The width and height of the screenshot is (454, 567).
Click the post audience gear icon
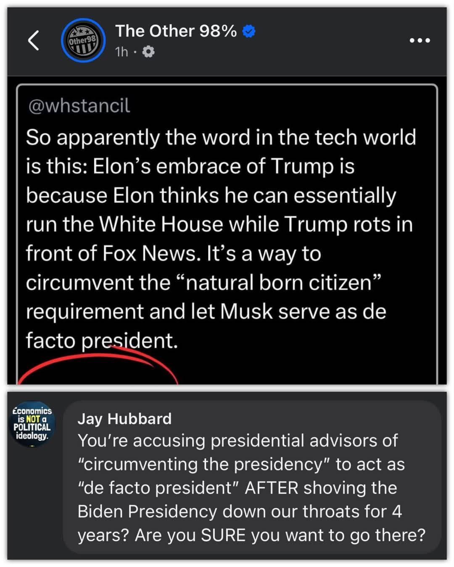(x=148, y=52)
